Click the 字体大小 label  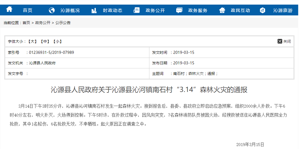(x=15, y=41)
